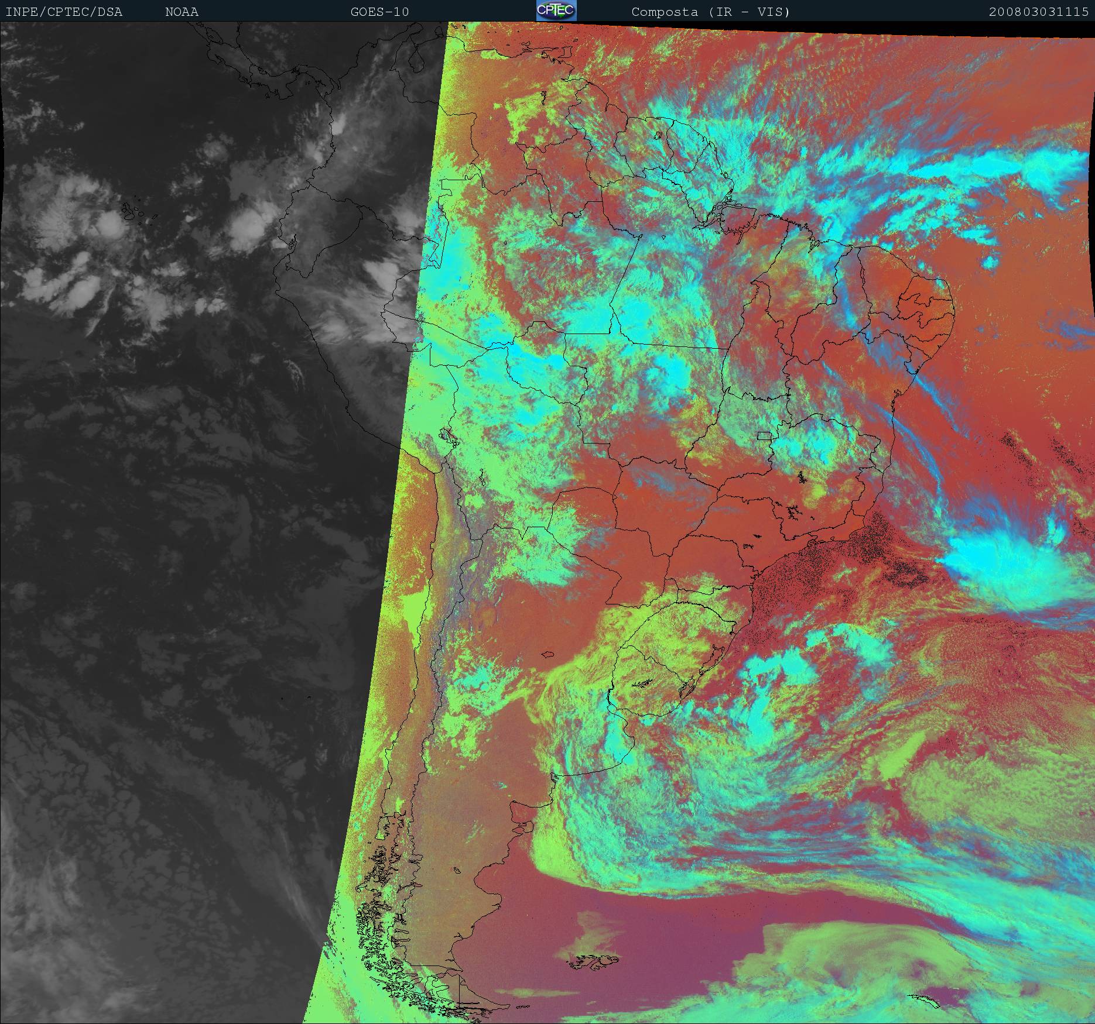Click the NOAA label in header

click(x=182, y=12)
